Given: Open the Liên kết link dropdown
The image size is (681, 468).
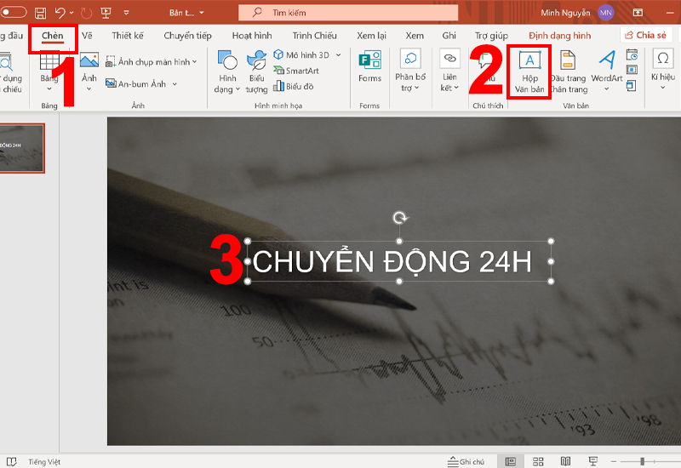Looking at the screenshot, I should pos(449,71).
